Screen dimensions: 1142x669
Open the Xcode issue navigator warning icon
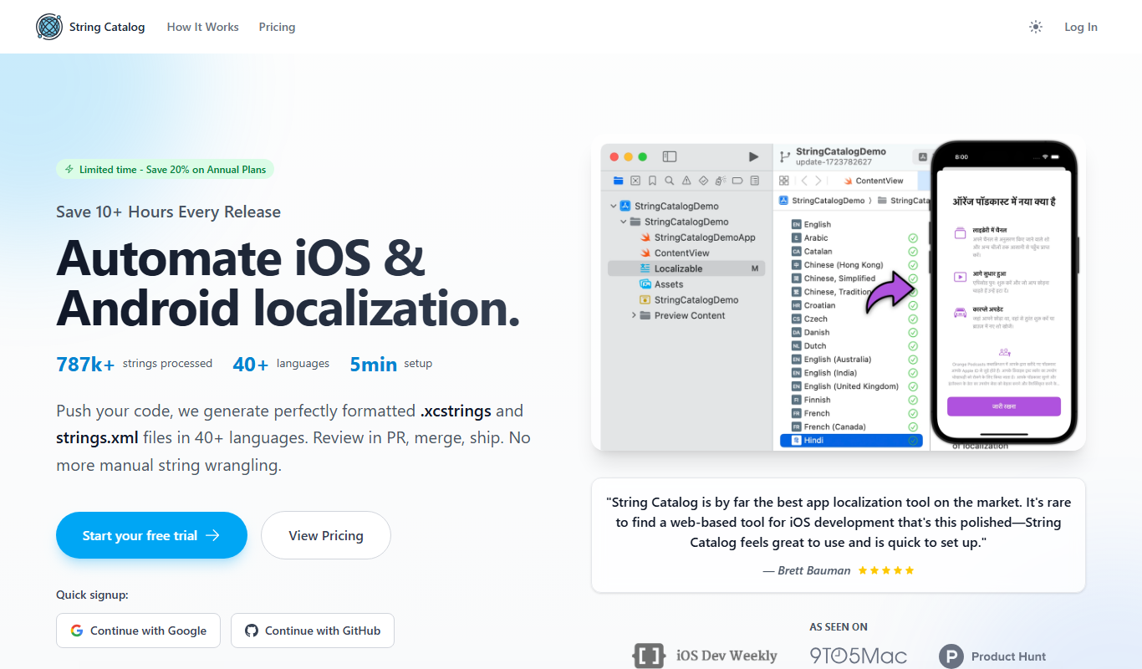click(686, 181)
